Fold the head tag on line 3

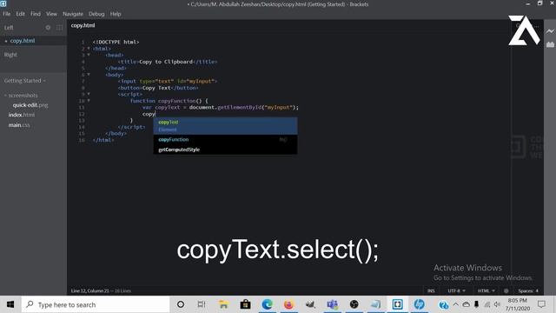tap(89, 55)
